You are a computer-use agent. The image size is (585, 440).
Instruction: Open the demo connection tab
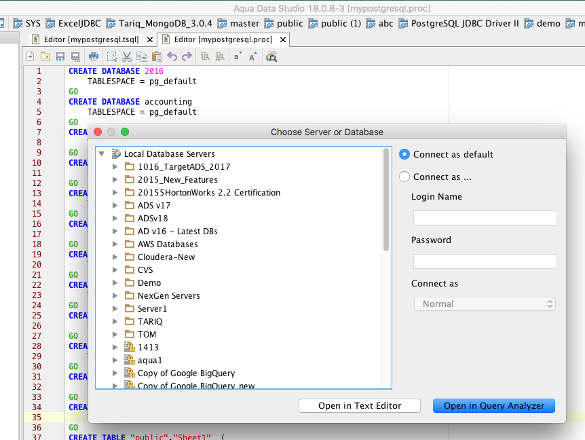click(x=542, y=24)
